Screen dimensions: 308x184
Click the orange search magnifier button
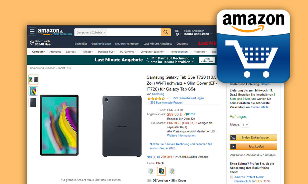pos(166,32)
